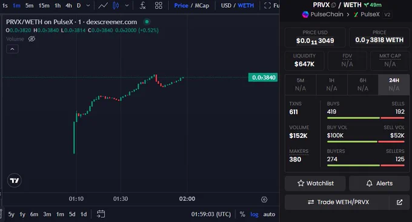Select the line chart style icon
Screen dimensions: 412x222
coord(103,5)
